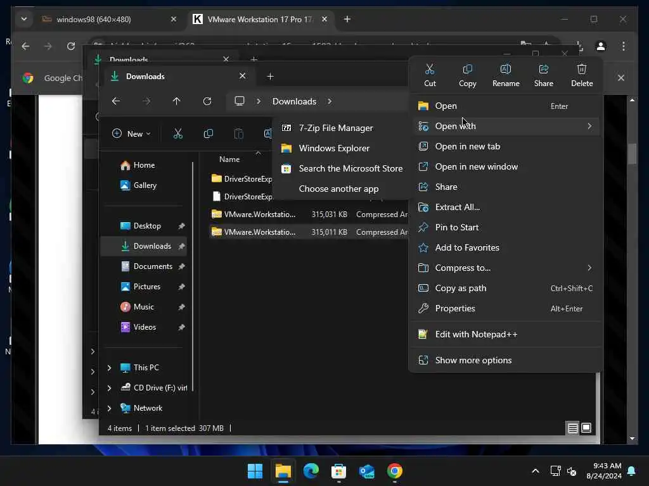Viewport: 649px width, 486px height.
Task: Open Microsoft Store from the taskbar
Action: [338, 471]
